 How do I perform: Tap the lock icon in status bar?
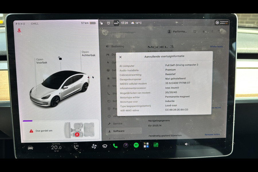coord(101,23)
